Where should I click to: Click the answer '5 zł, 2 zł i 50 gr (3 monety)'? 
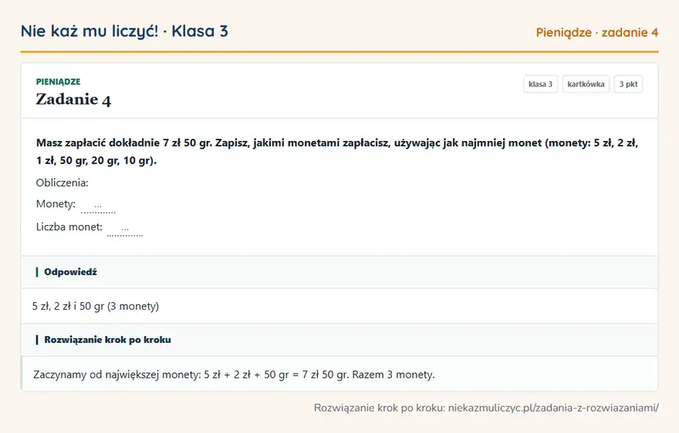click(x=95, y=306)
